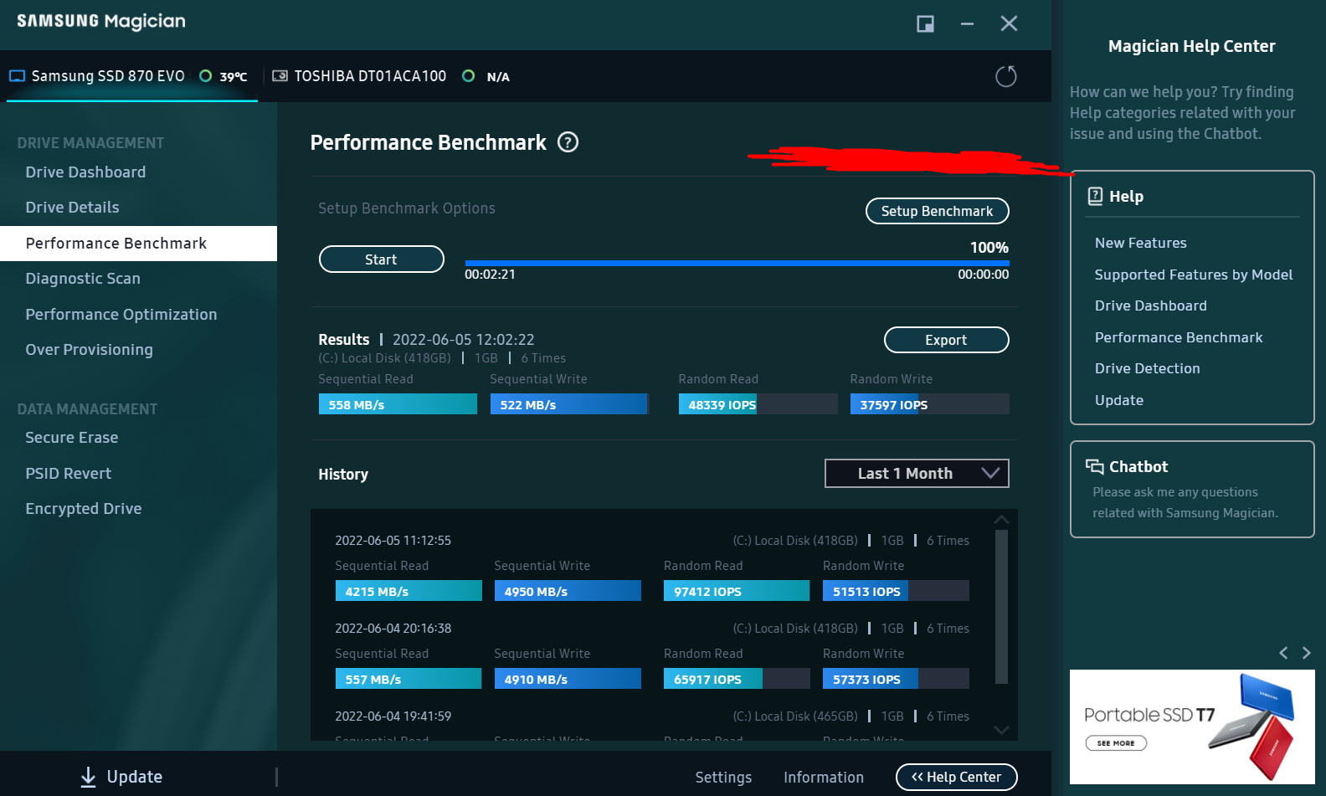Click the 558 MB/s Sequential Read bar

398,404
